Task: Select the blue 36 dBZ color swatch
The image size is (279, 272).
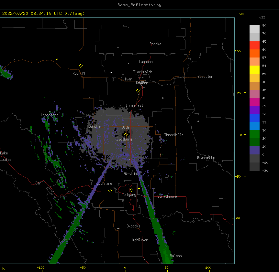Action: tap(254, 118)
